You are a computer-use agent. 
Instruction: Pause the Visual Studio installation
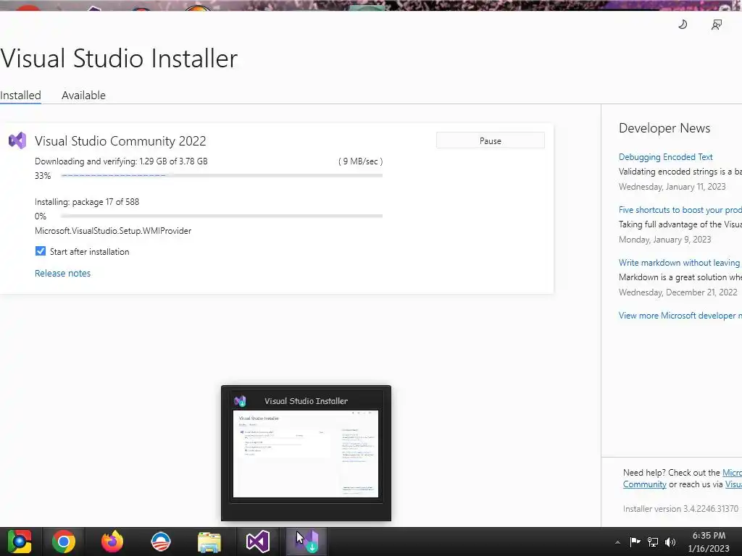click(x=491, y=140)
